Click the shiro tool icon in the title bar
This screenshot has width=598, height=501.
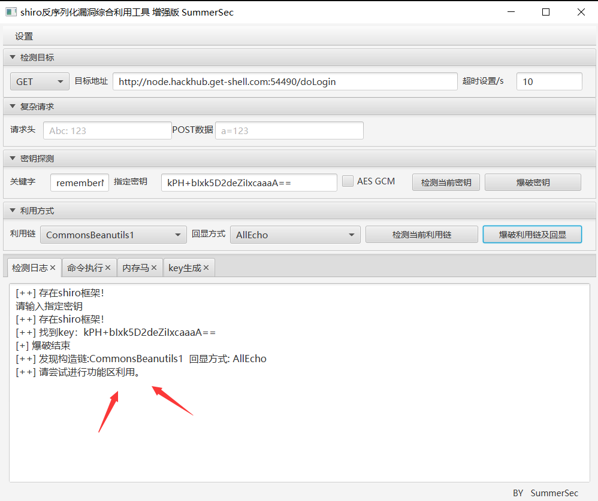(10, 12)
